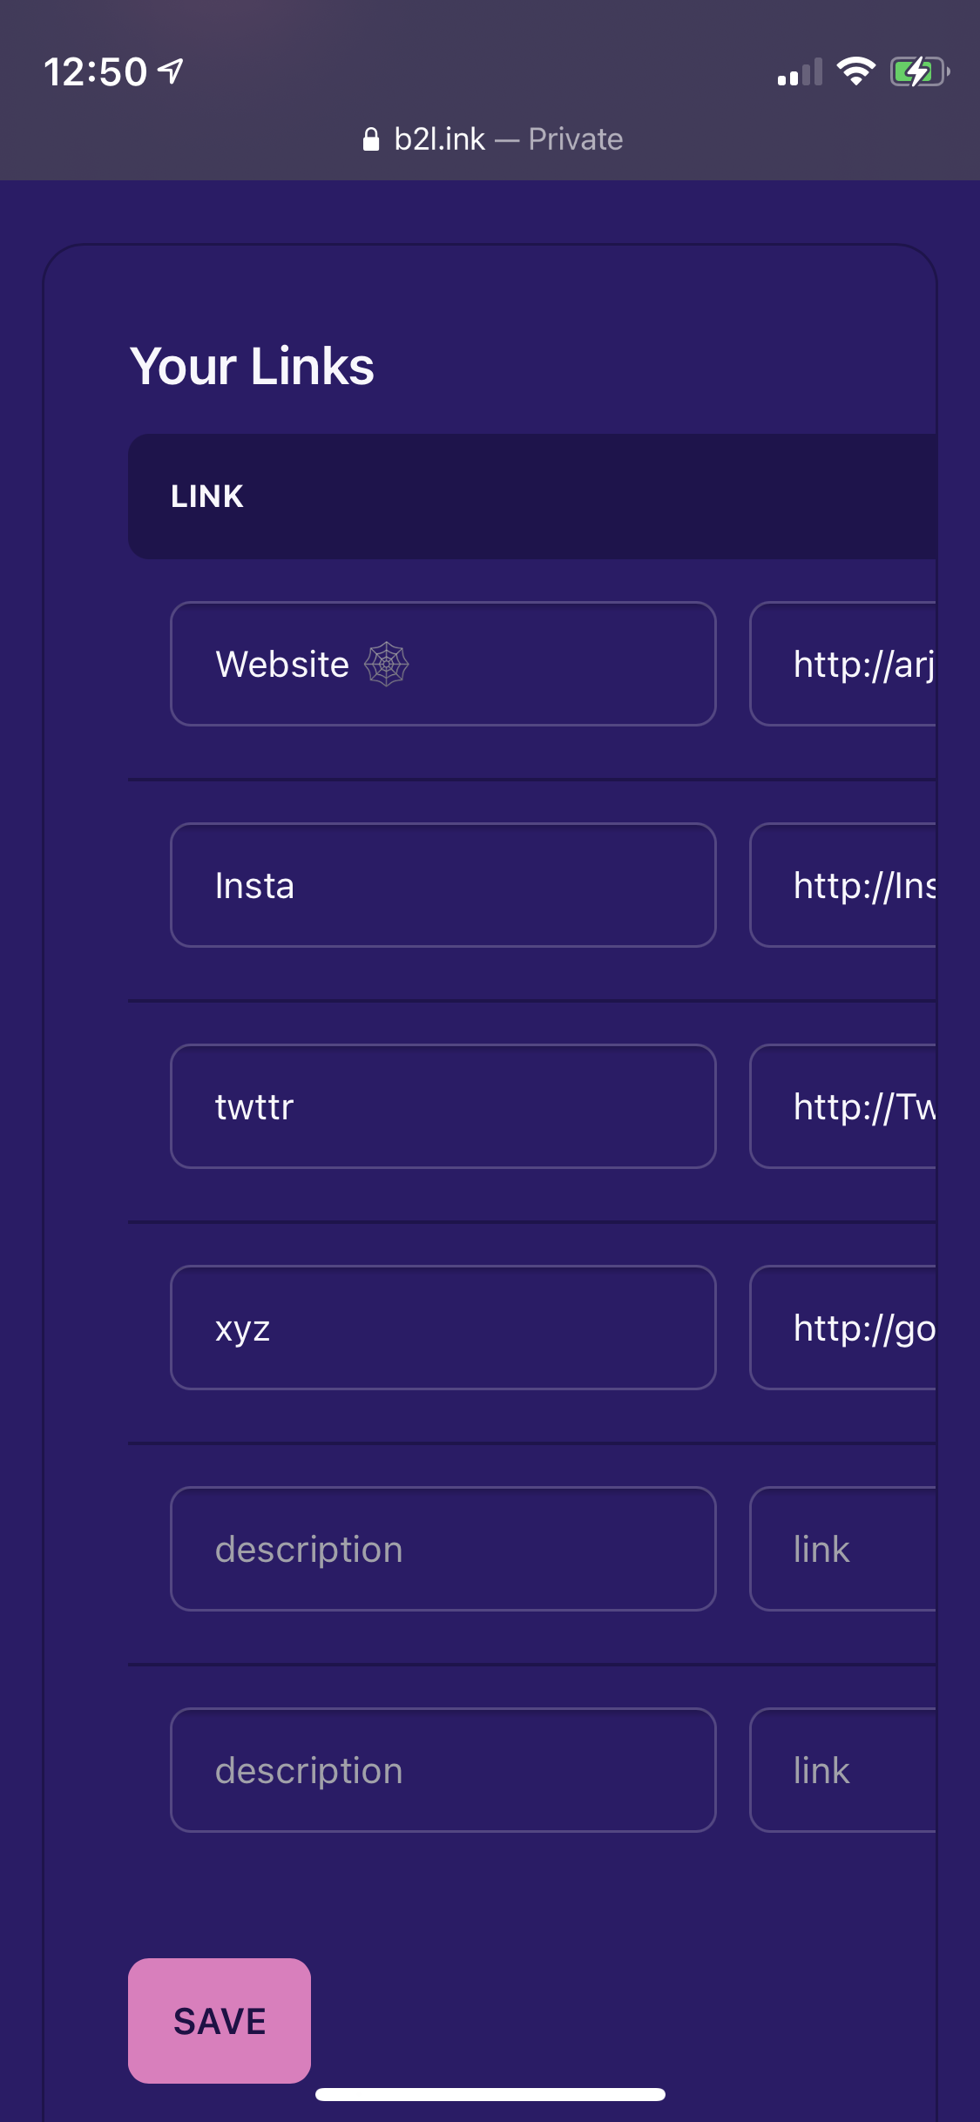Select the last description placeholder field
The width and height of the screenshot is (980, 2122).
point(443,1770)
